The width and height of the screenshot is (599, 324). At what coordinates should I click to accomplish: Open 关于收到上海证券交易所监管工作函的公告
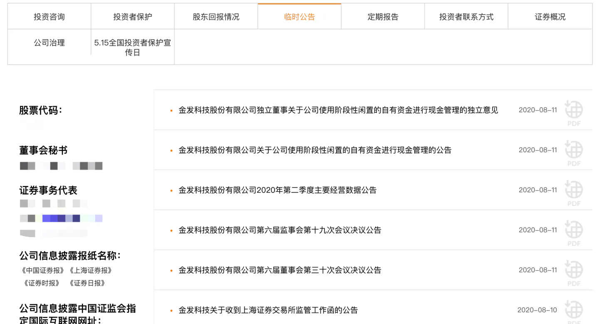pos(268,310)
